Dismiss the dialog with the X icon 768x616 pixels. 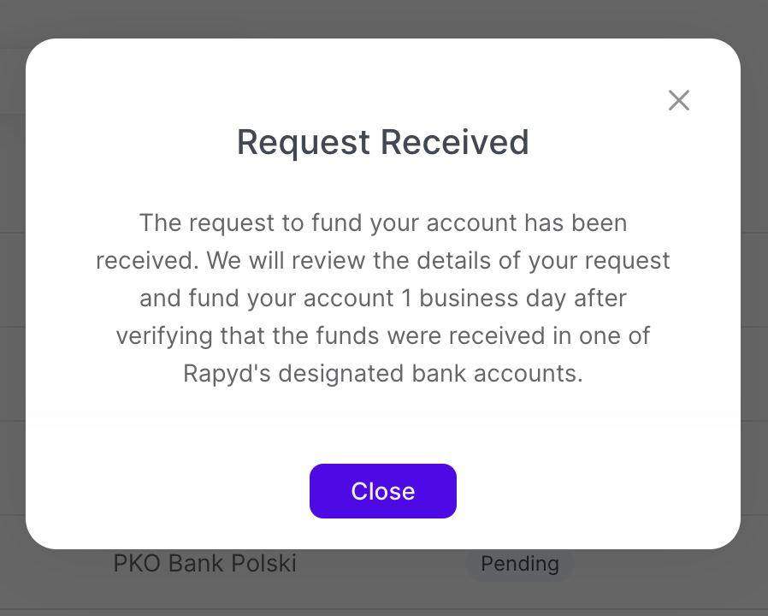point(679,101)
